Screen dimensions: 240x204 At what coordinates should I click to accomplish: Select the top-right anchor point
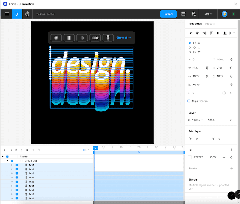[199, 43]
